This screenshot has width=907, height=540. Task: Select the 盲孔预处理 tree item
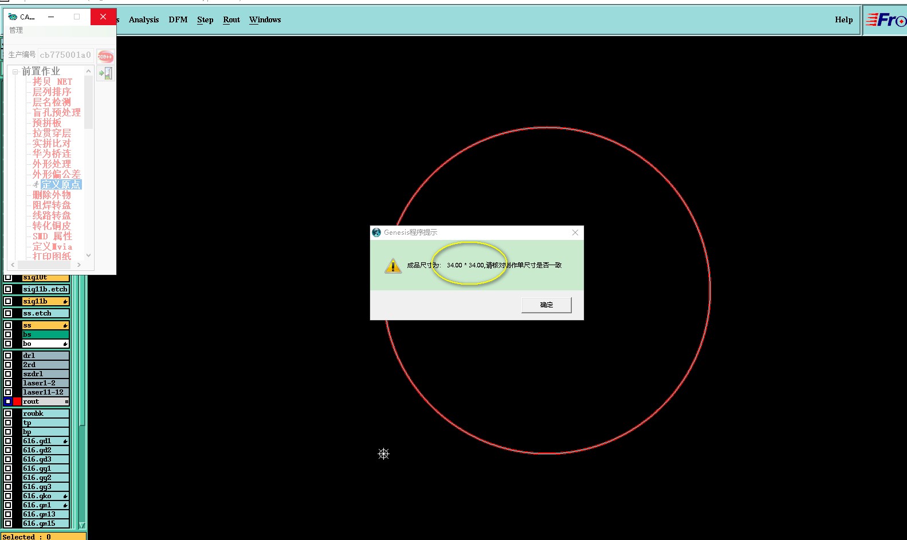coord(57,113)
